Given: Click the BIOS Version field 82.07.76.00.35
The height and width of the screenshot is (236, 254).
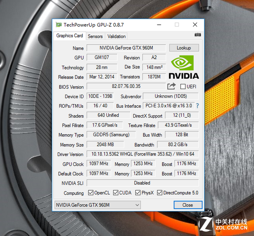Looking at the screenshot, I should click(x=126, y=86).
